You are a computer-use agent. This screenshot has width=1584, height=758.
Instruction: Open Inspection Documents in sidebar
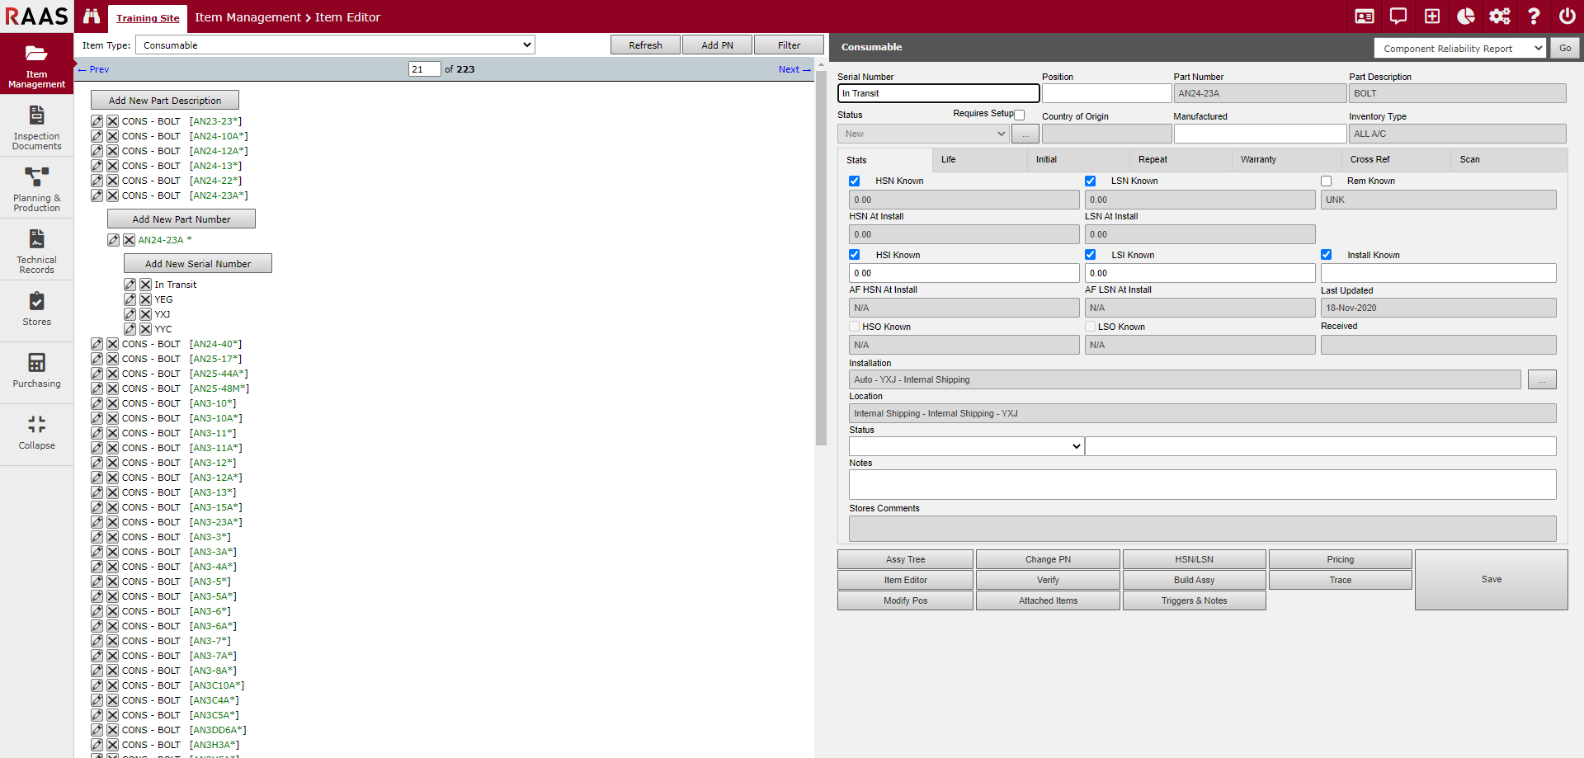36,127
